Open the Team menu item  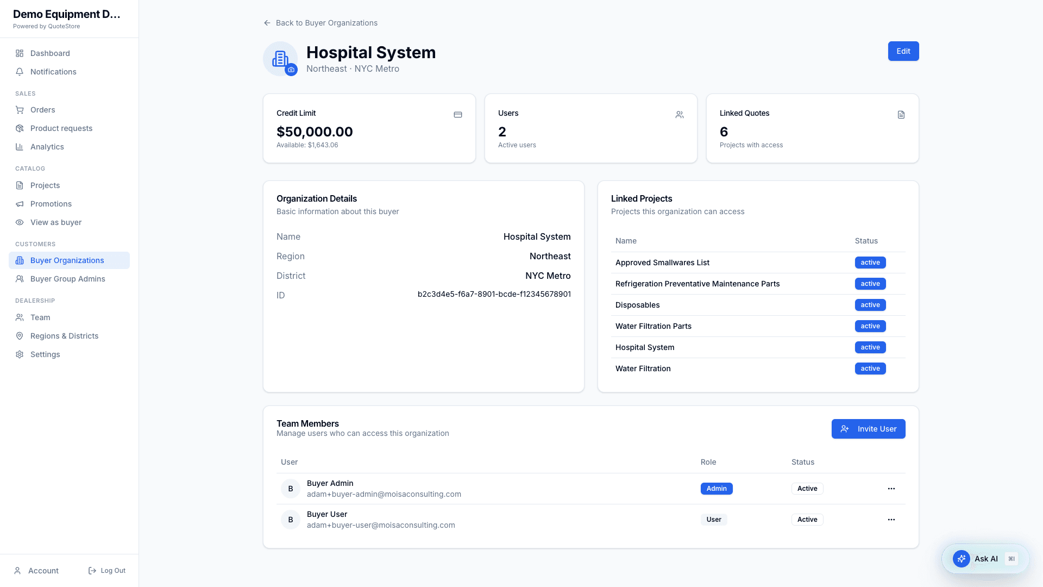69,317
